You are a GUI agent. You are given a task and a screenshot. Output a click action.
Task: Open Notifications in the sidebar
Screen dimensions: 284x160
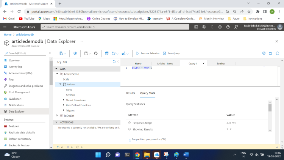click(16, 105)
